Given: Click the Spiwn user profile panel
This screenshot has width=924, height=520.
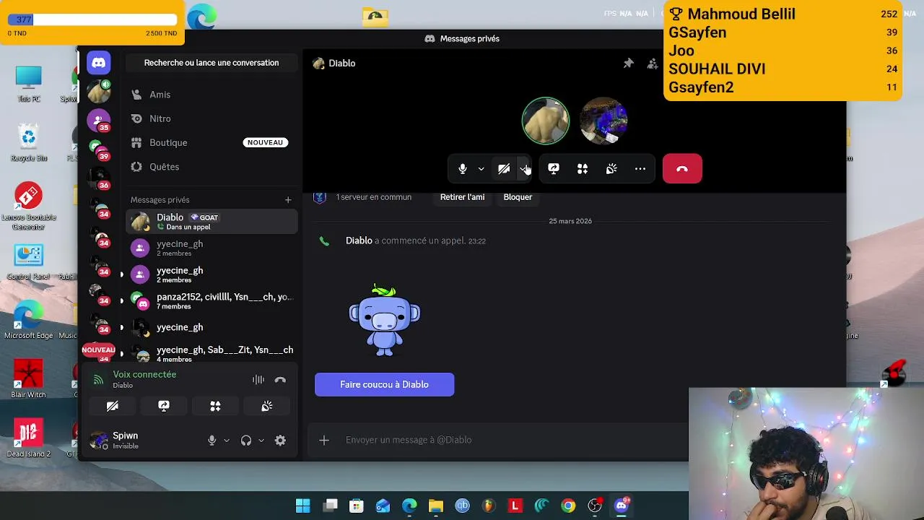Looking at the screenshot, I should coord(144,441).
